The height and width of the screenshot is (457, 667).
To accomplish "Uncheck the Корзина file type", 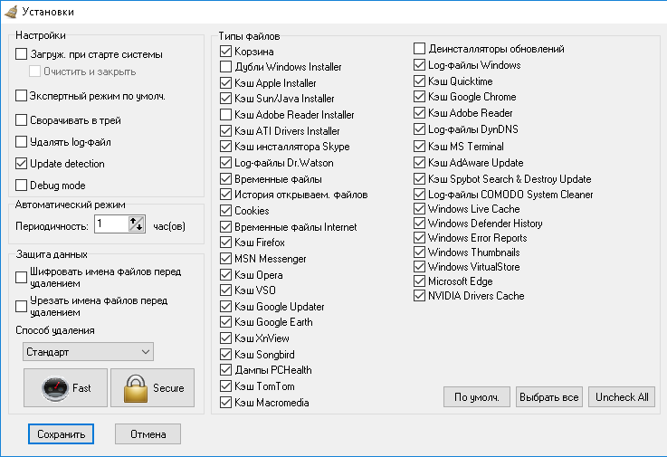I will pyautogui.click(x=226, y=51).
